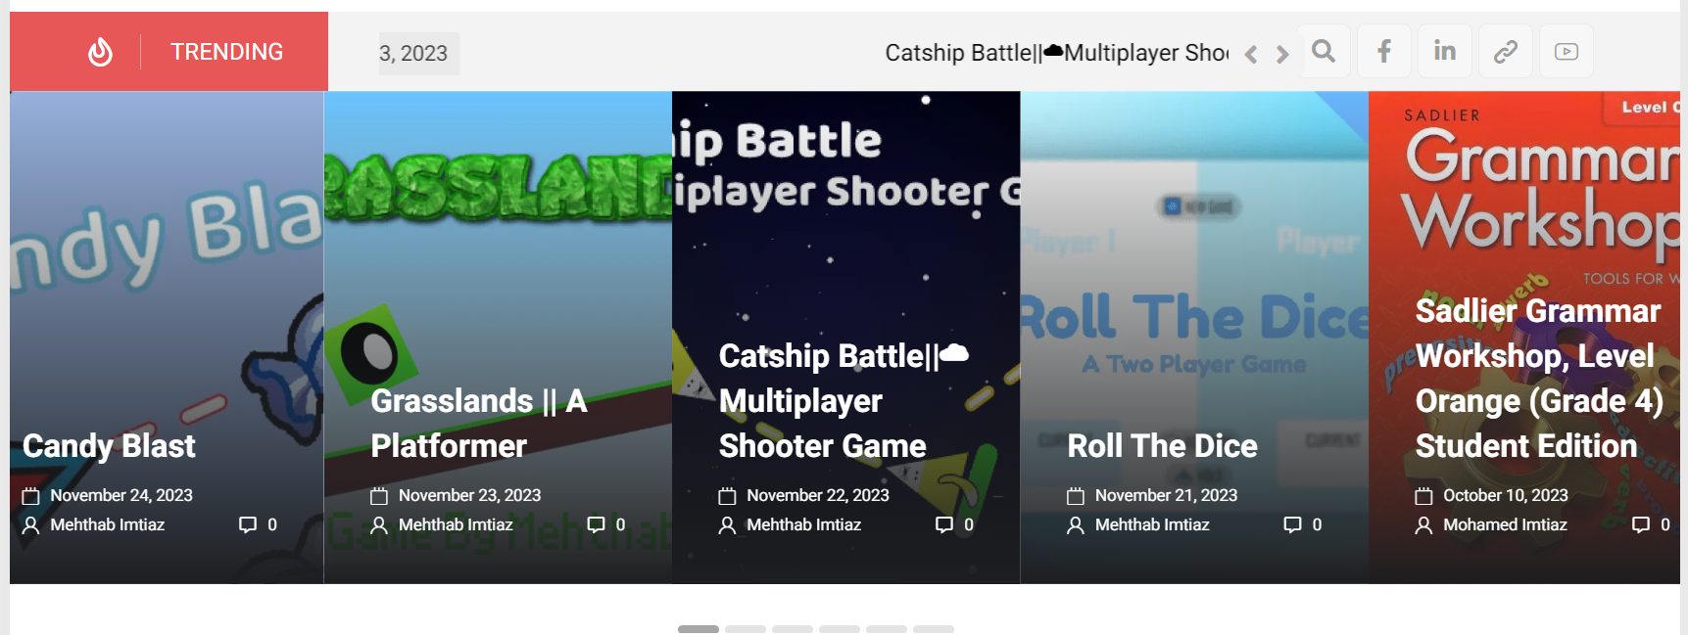Click calendar icon beside November 24, 2023
Viewport: 1688px width, 635px height.
[x=31, y=496]
